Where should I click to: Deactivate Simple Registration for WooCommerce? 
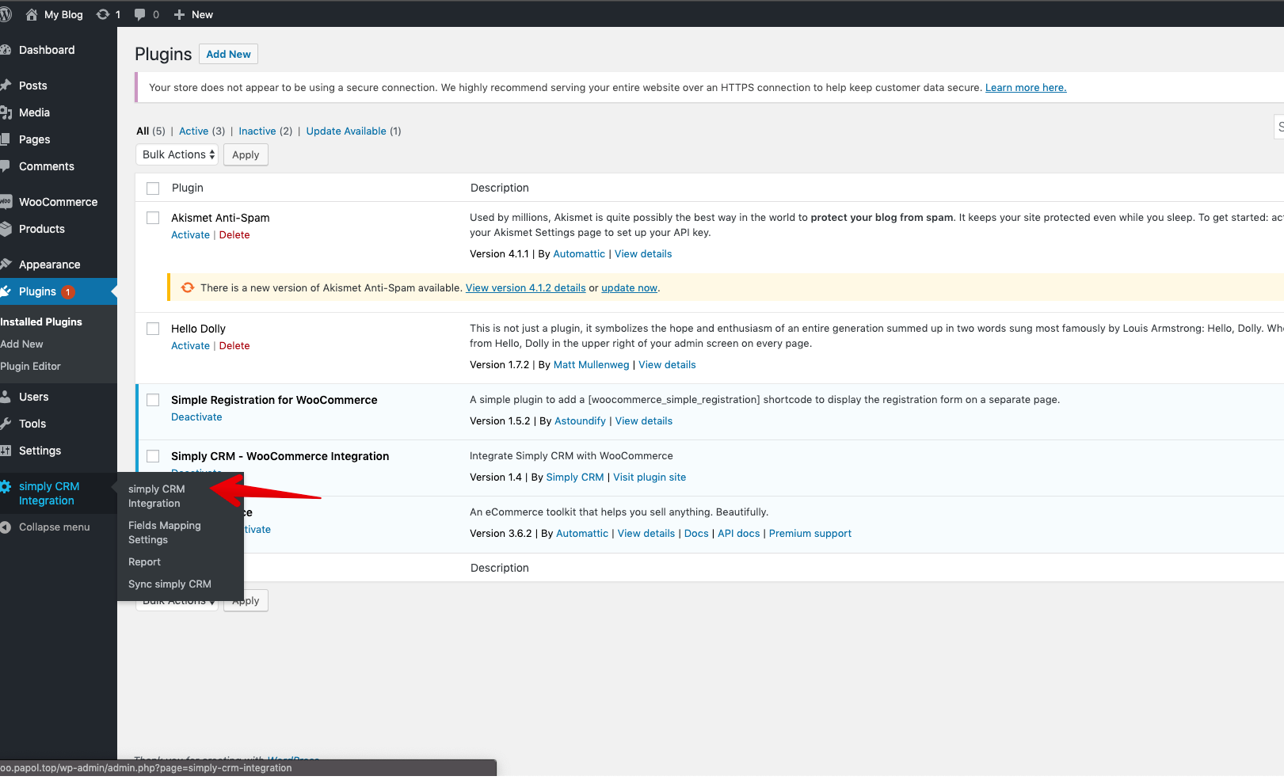[196, 417]
